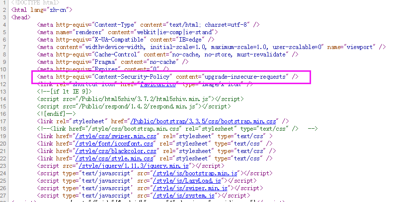Click the LazyLoad.js source link
The height and width of the screenshot is (202, 401).
coord(187,181)
